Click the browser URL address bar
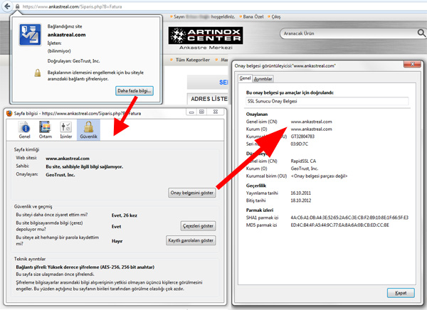This screenshot has height=310, width=427. pyautogui.click(x=218, y=6)
